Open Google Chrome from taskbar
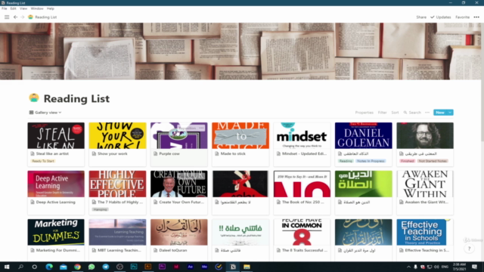 pos(77,267)
